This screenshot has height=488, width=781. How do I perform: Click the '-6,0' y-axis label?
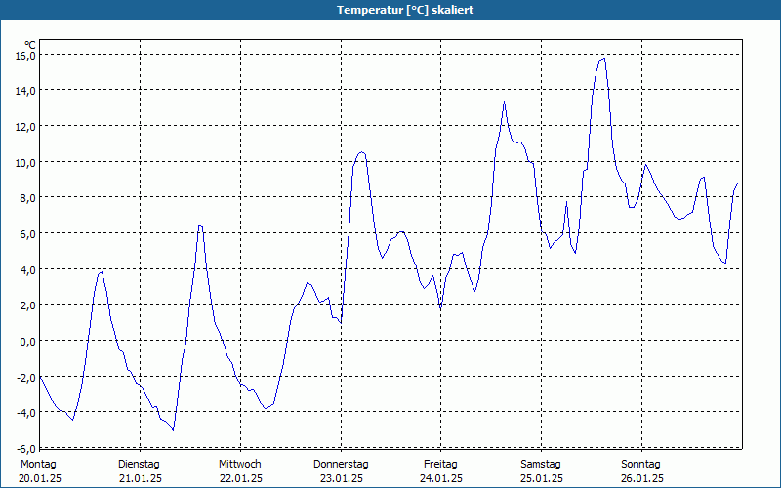pyautogui.click(x=26, y=448)
